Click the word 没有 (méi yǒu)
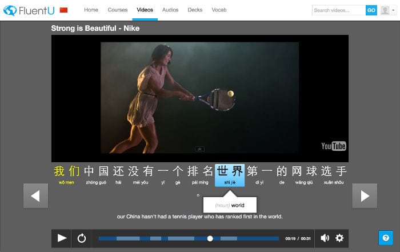The image size is (400, 252). tap(141, 175)
